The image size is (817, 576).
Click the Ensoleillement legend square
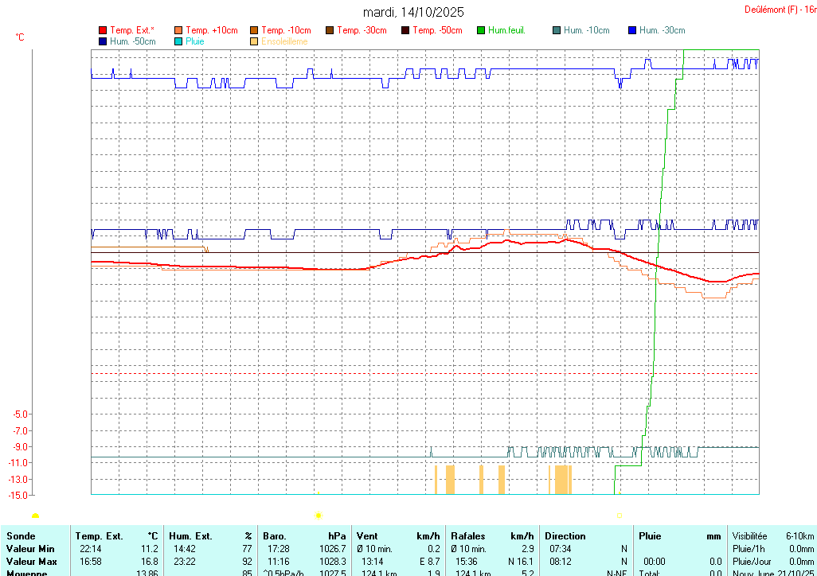254,41
